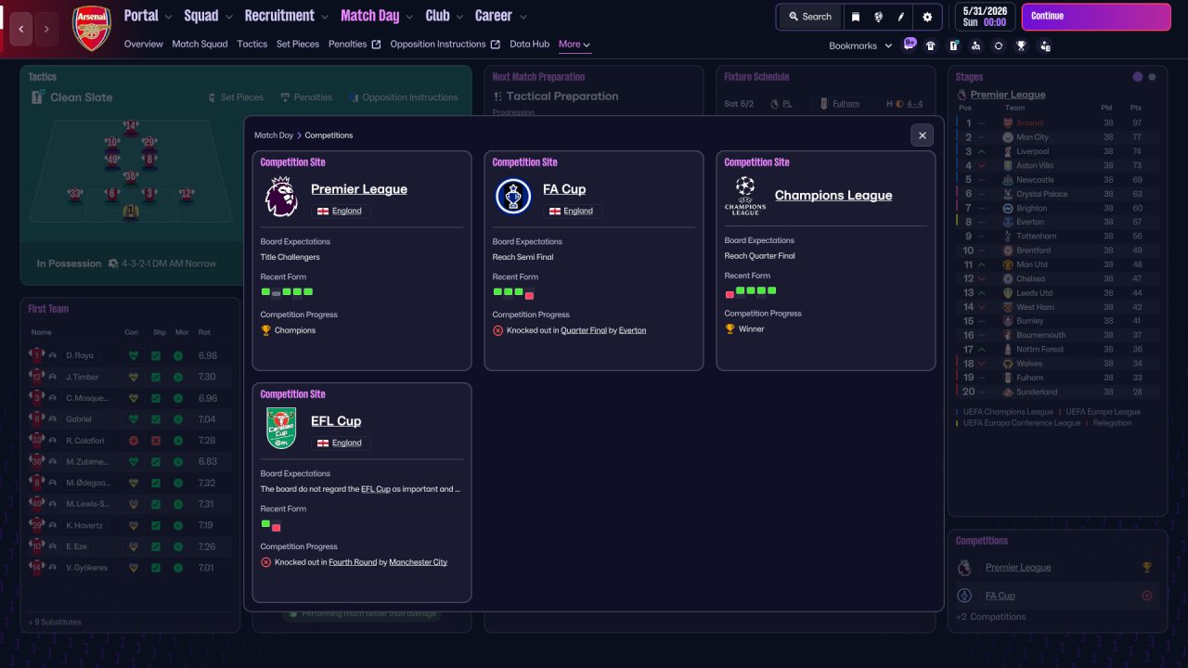Click the refresh arrows bookmark shortcut
The width and height of the screenshot is (1188, 668).
point(999,45)
